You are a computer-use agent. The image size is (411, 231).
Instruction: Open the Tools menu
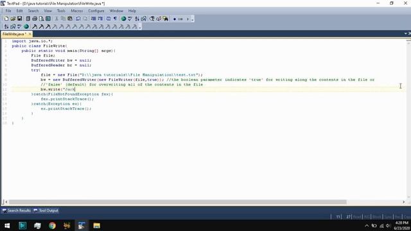pos(61,11)
